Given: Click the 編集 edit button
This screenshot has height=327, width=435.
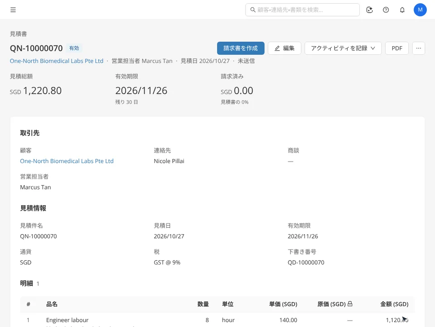Looking at the screenshot, I should [x=285, y=48].
